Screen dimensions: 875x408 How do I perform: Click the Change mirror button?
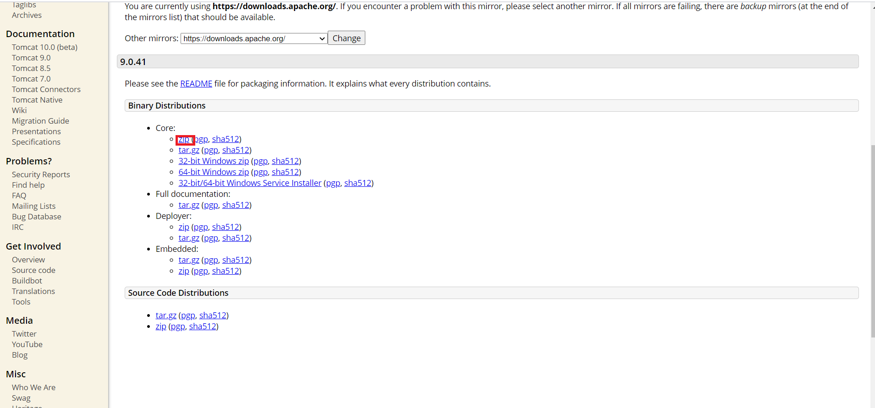click(347, 38)
